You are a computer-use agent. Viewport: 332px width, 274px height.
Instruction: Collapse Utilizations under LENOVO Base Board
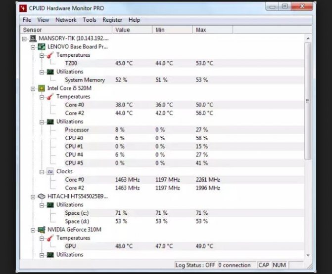coord(42,72)
